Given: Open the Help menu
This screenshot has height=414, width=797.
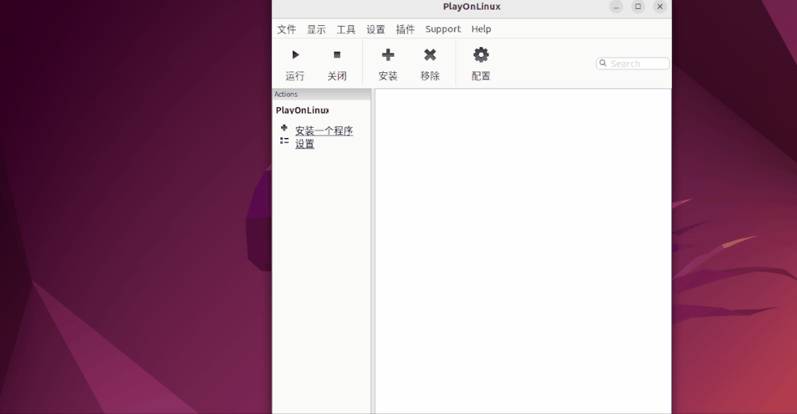Looking at the screenshot, I should [481, 29].
